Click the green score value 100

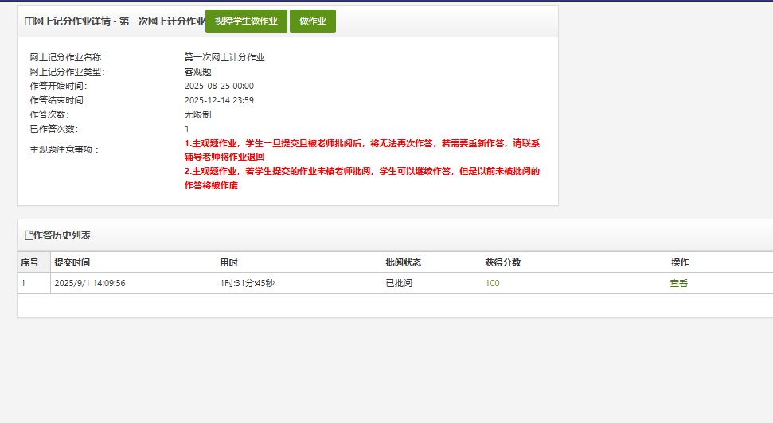coord(492,283)
